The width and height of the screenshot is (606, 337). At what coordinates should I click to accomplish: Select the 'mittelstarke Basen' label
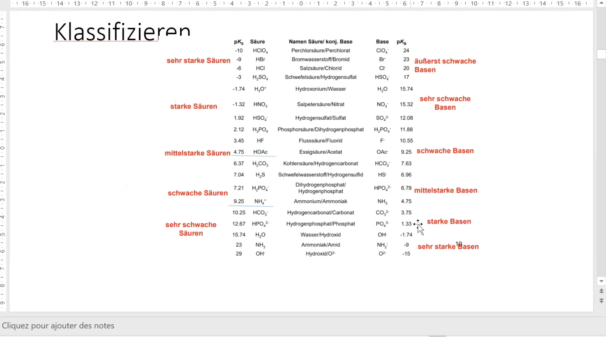[445, 191]
